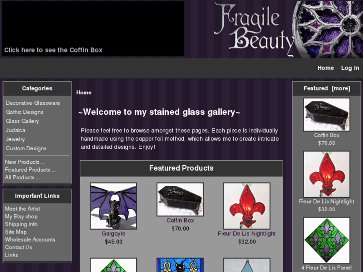Click the [more] link beside Featured

click(x=341, y=88)
